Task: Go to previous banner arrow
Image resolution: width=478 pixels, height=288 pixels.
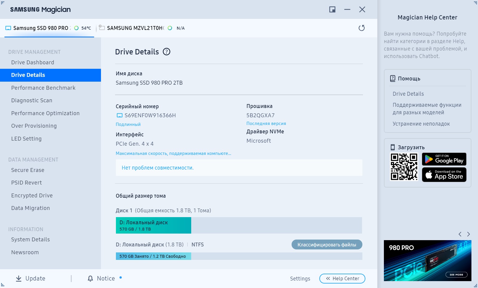Action: (460, 234)
